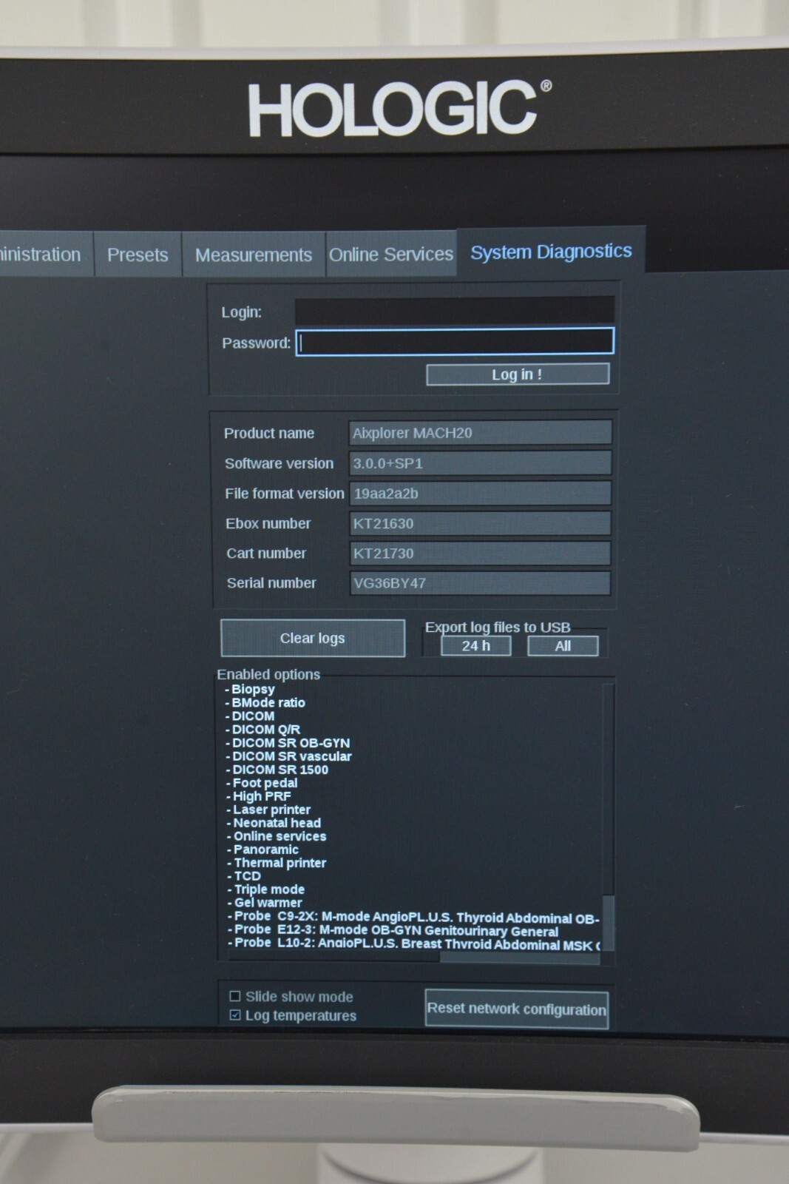The height and width of the screenshot is (1184, 789).
Task: Click the Clear logs button
Action: (312, 638)
